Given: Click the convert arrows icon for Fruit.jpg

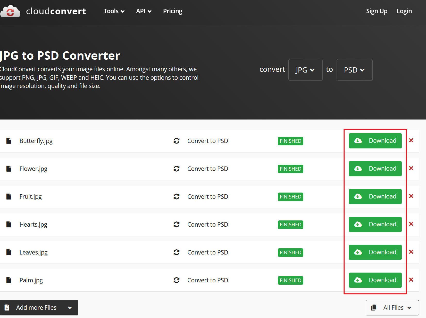Looking at the screenshot, I should tap(177, 197).
